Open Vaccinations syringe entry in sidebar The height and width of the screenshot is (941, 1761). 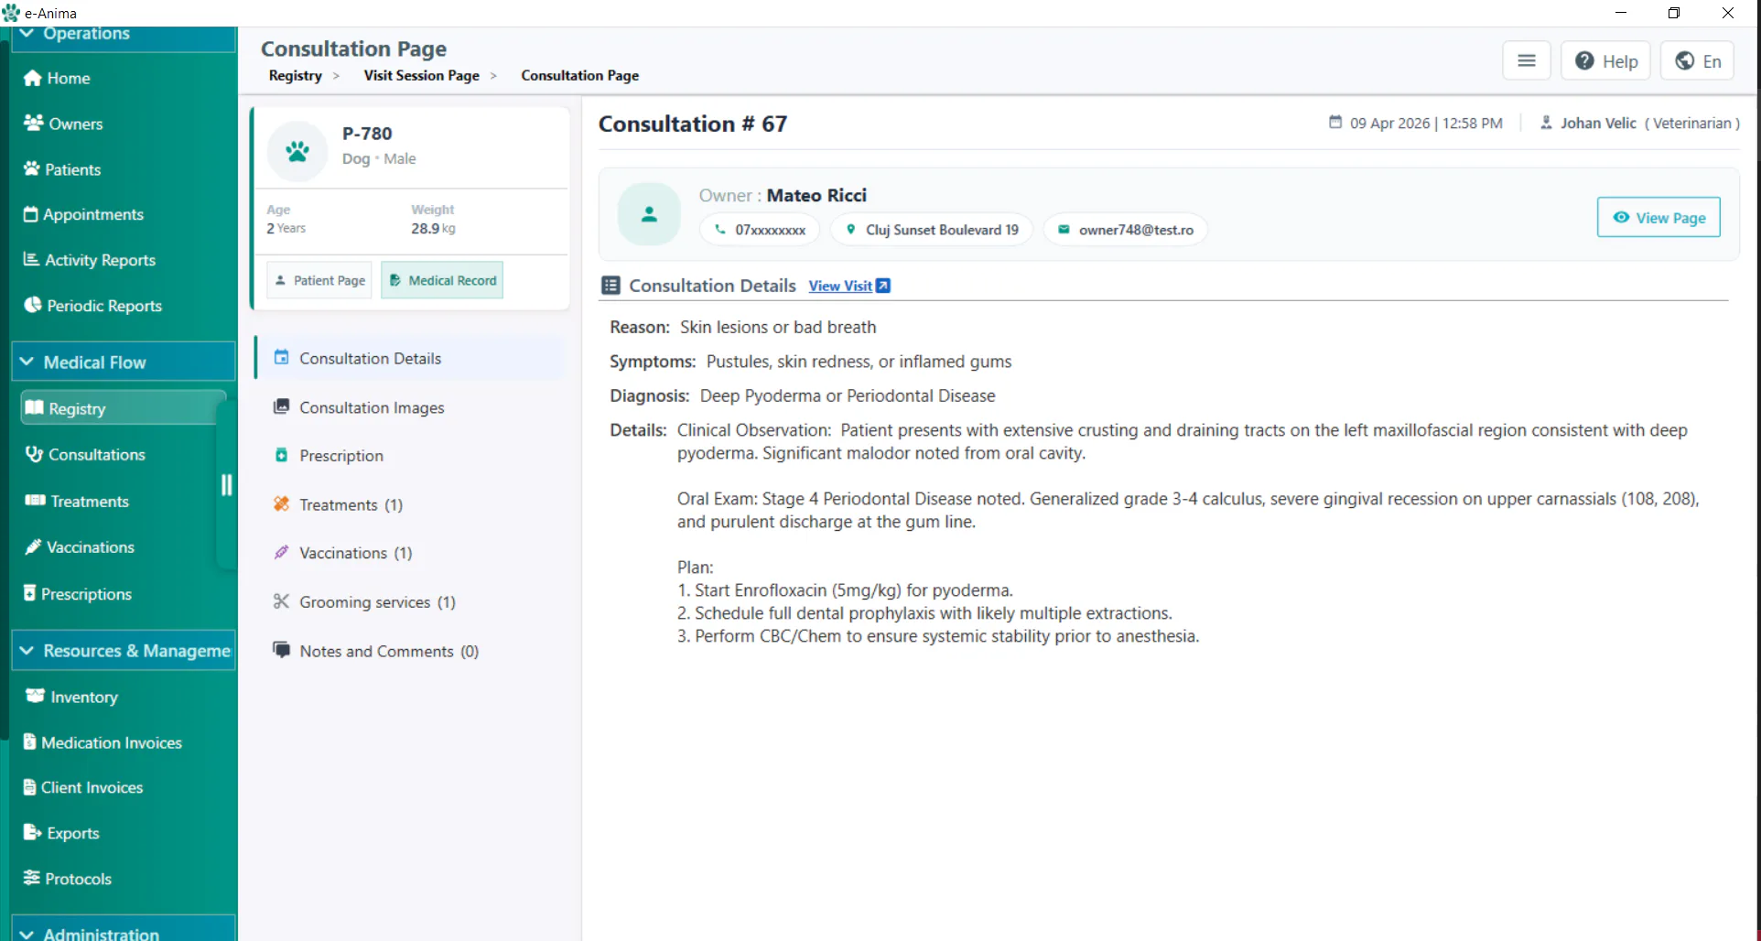tap(79, 547)
